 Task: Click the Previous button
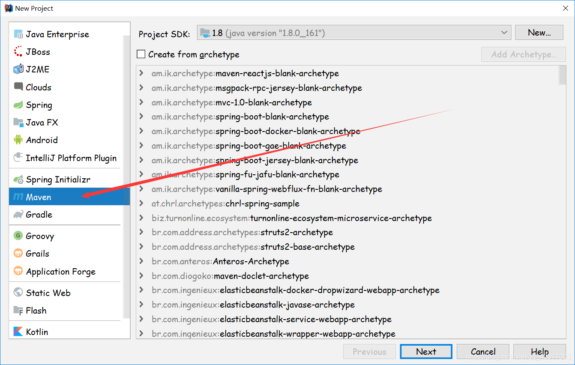click(369, 352)
